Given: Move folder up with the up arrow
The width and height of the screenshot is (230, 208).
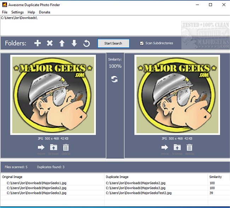Looking at the screenshot, I should point(62,43).
